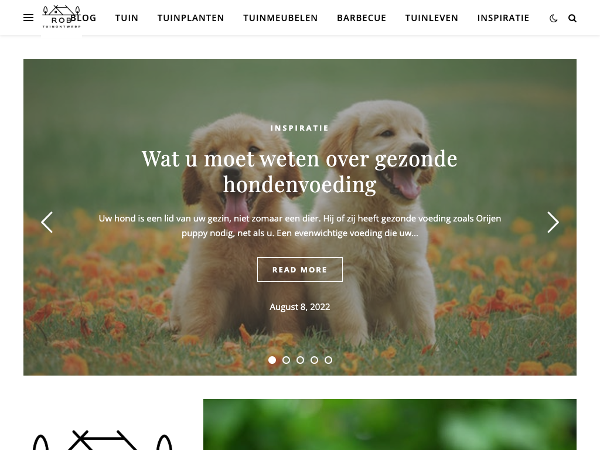Open the hamburger sidebar menu
The height and width of the screenshot is (450, 600).
click(28, 18)
